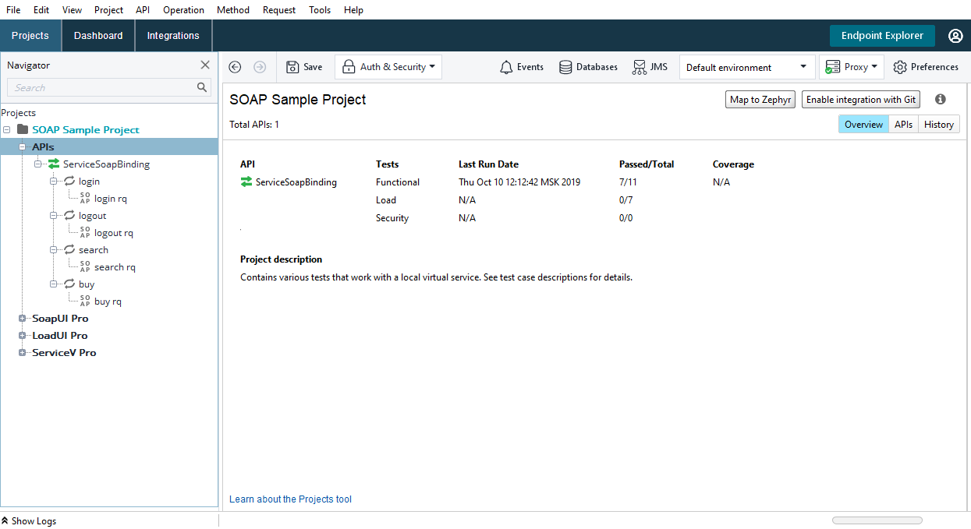Switch to the Integrations tab
The width and height of the screenshot is (971, 529).
point(173,36)
